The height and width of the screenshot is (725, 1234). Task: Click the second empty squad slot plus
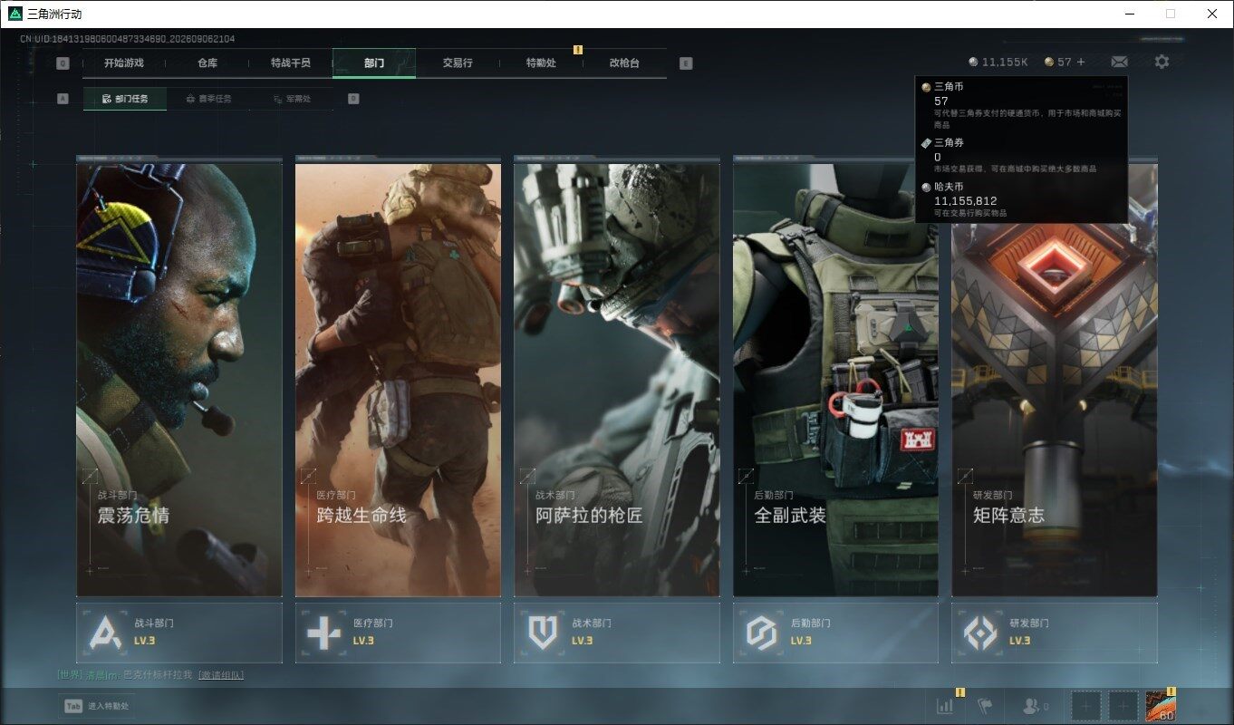click(x=1123, y=706)
